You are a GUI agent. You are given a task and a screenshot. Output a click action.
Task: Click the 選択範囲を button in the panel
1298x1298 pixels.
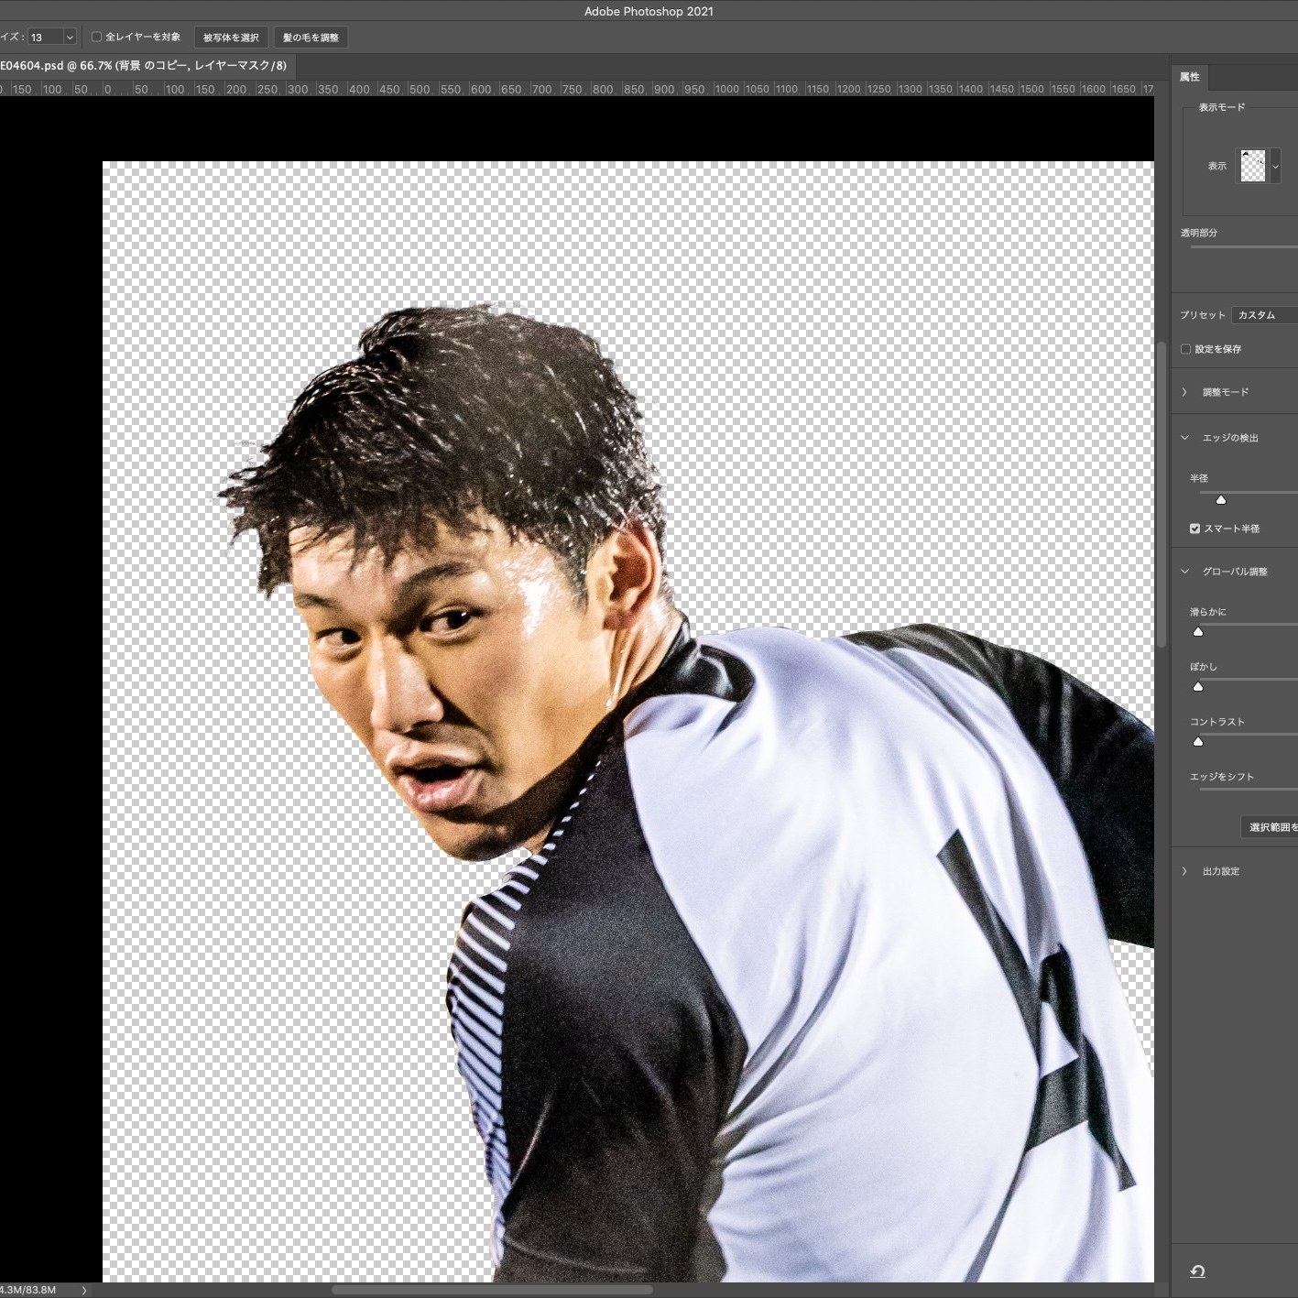pos(1271,827)
